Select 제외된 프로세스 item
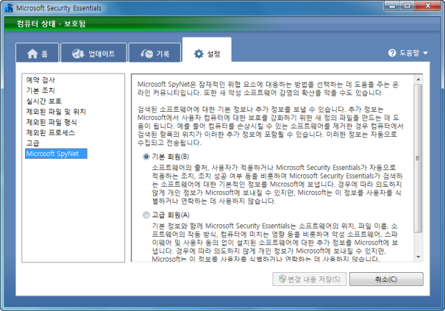The width and height of the screenshot is (445, 311). pos(50,133)
